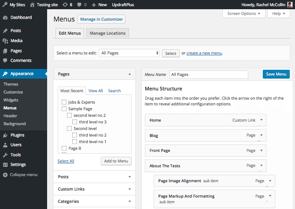Click the Pages icon in sidebar
This screenshot has height=209, width=295.
(5, 51)
